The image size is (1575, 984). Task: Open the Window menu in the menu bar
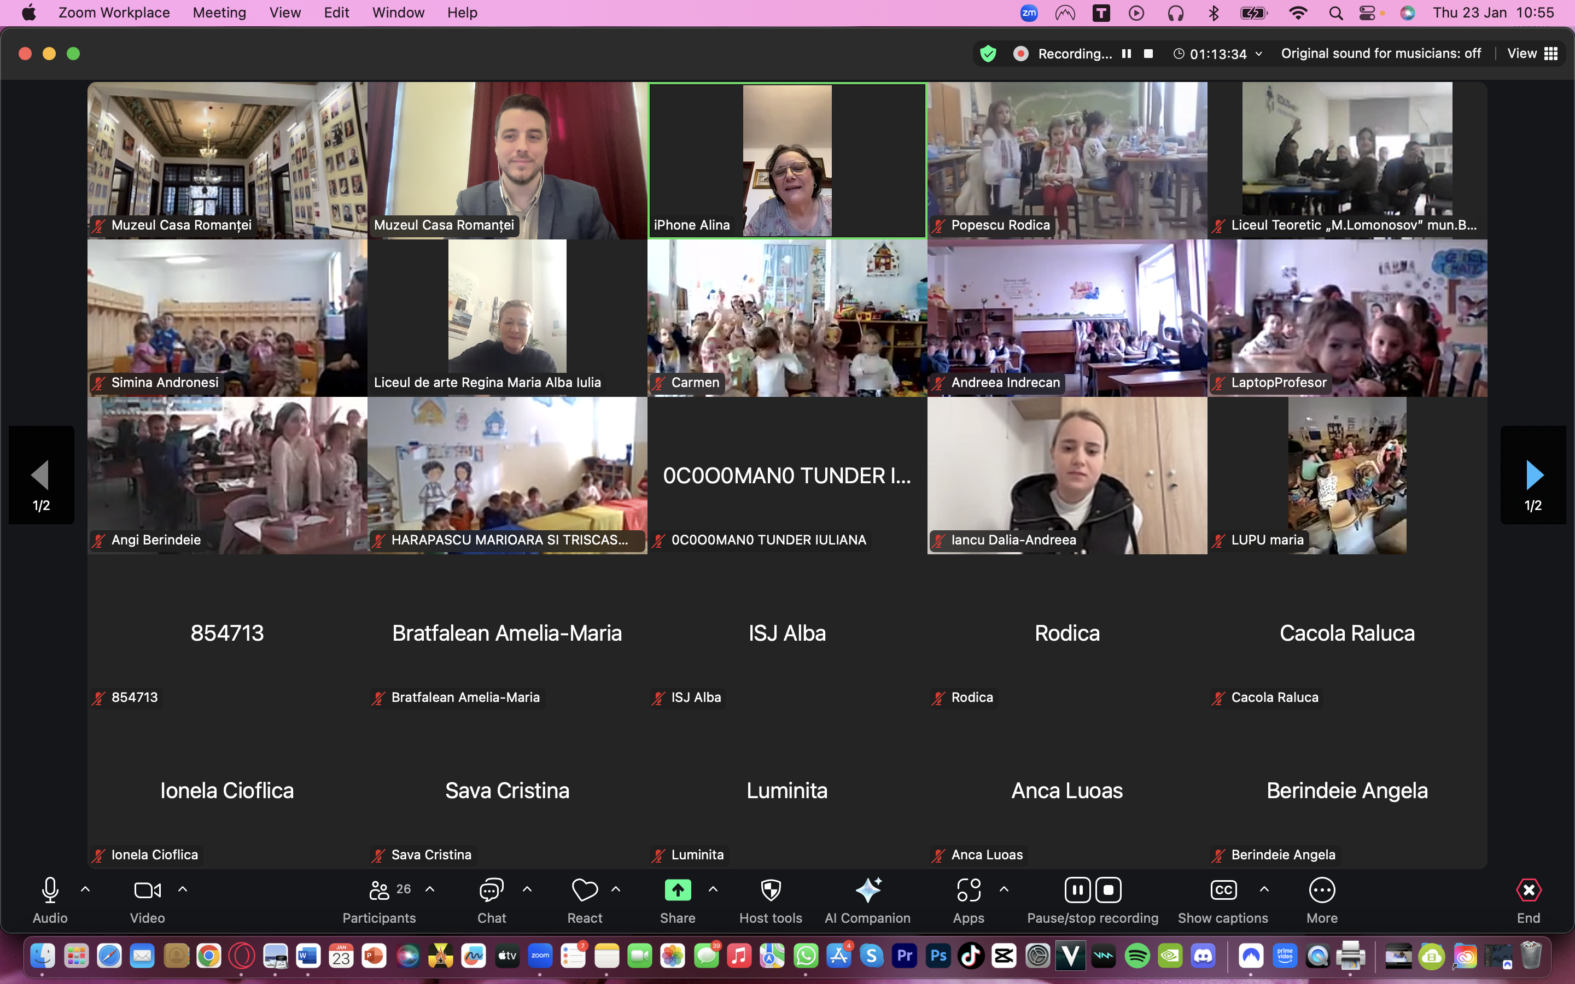click(398, 13)
